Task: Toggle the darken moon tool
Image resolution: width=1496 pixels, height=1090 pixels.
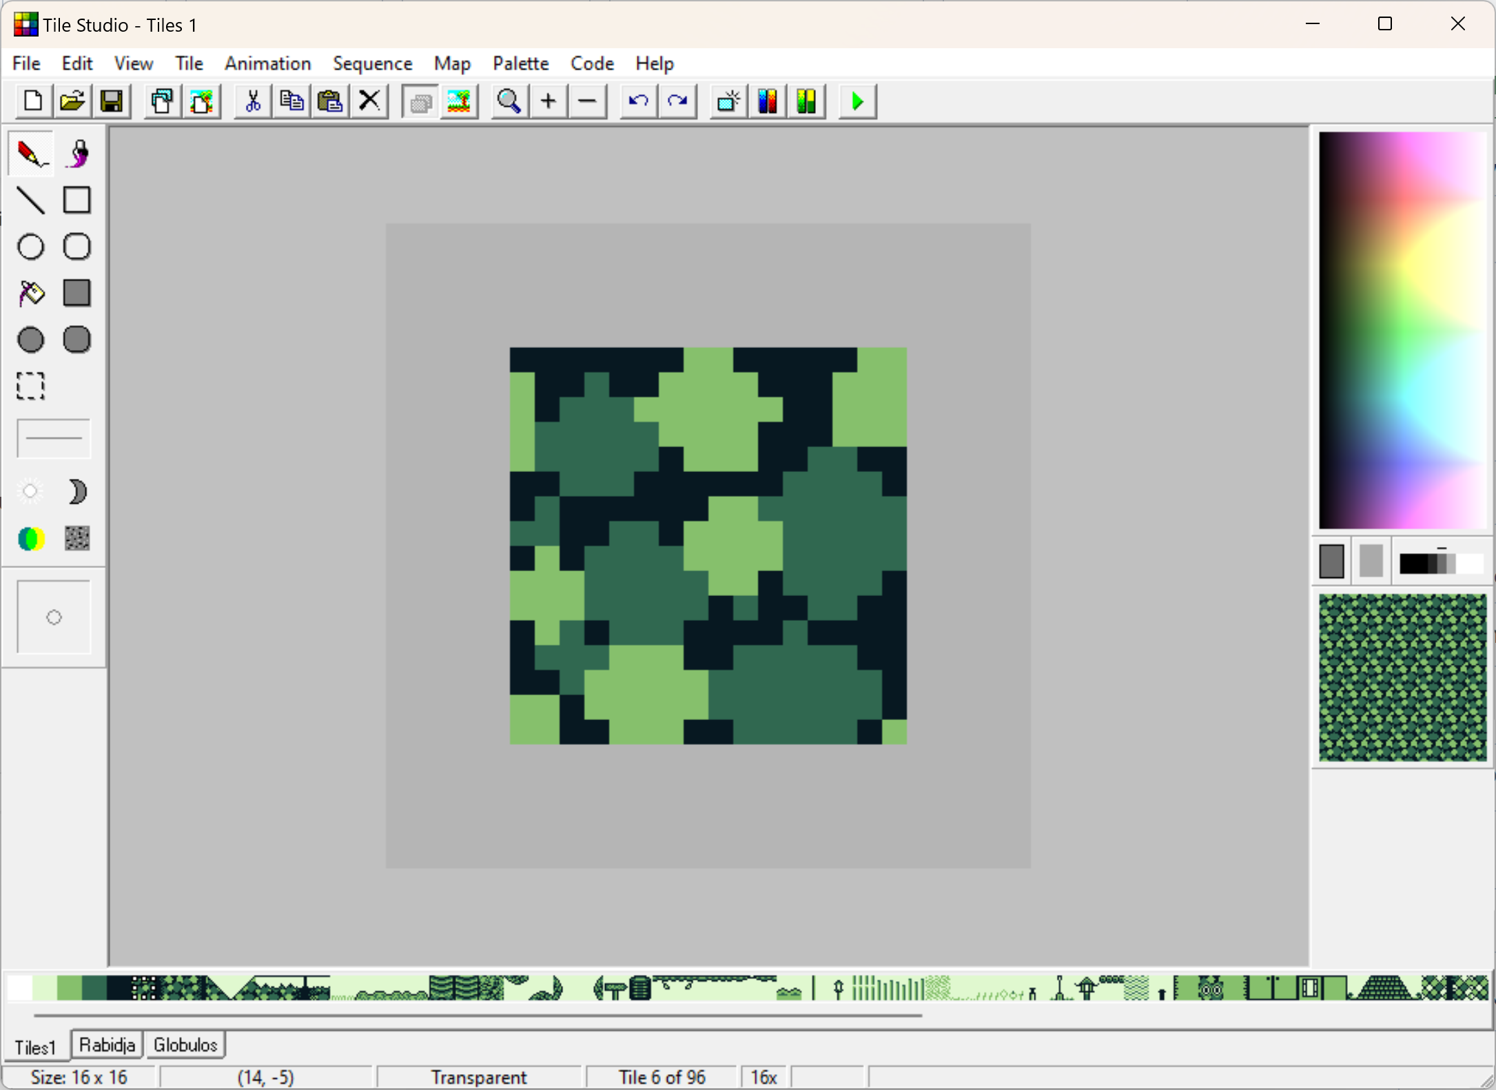Action: 77,492
